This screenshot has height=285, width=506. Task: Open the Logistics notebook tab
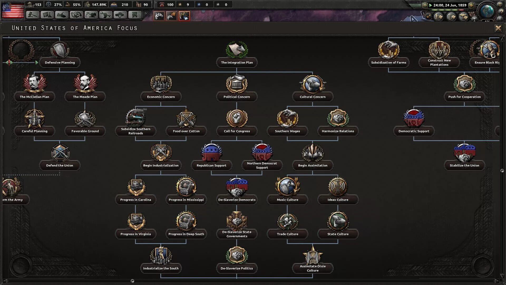pyautogui.click(x=135, y=15)
